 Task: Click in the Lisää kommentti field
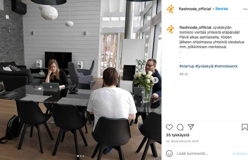click(x=203, y=154)
